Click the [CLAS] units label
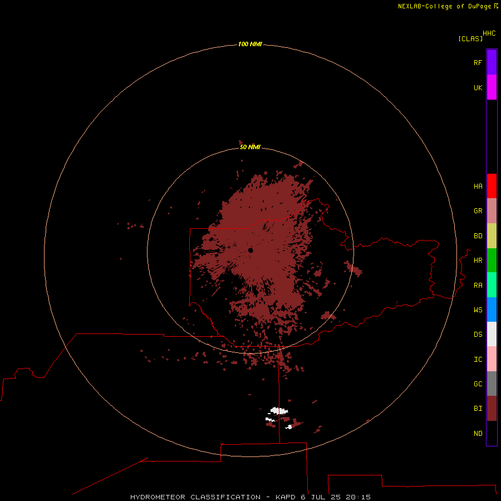The height and width of the screenshot is (501, 501). pyautogui.click(x=470, y=38)
